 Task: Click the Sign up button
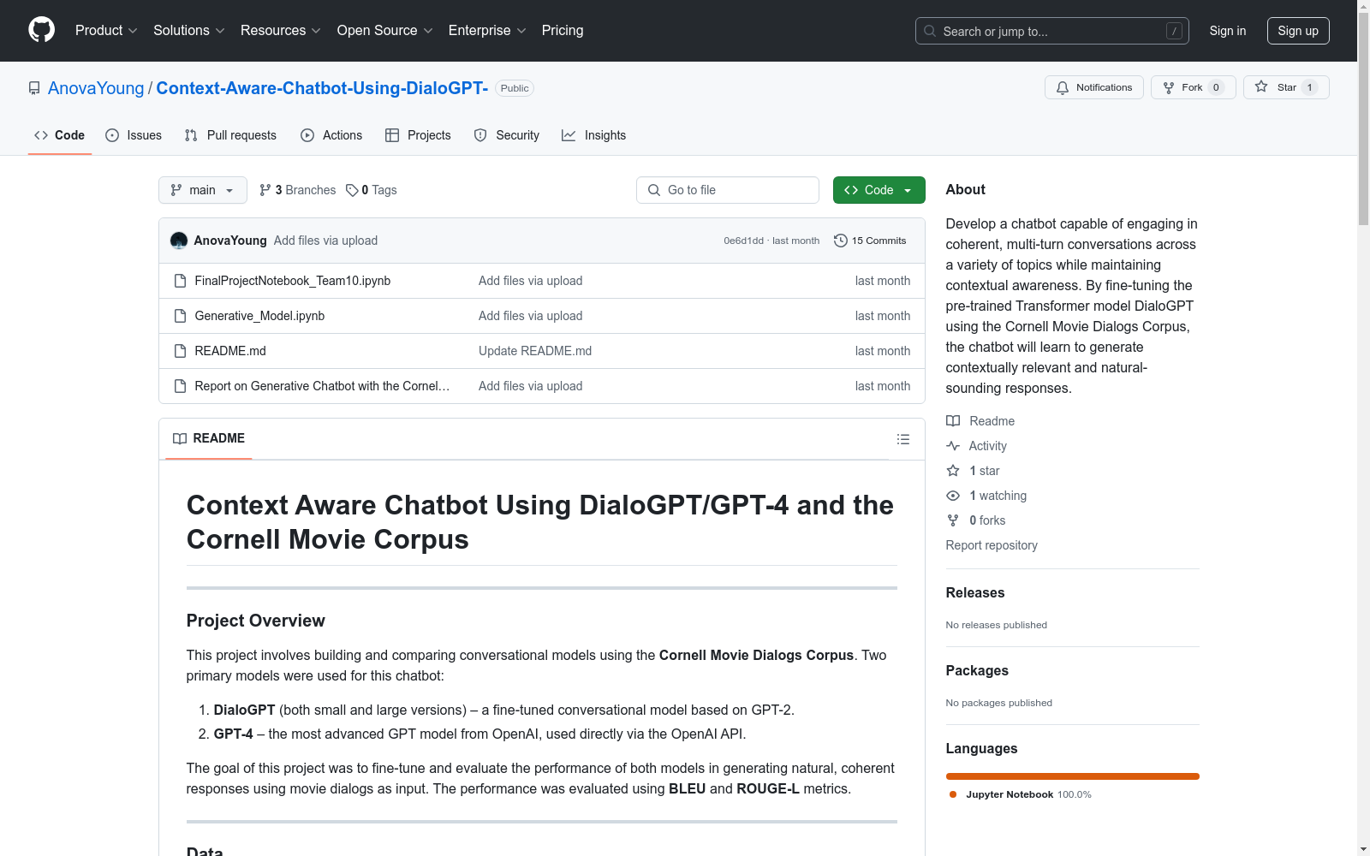(x=1298, y=31)
